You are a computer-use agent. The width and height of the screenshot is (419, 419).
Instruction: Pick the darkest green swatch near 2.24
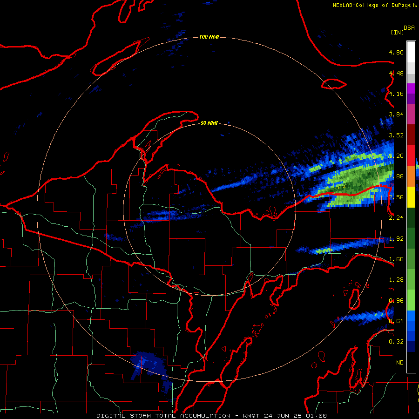(411, 218)
